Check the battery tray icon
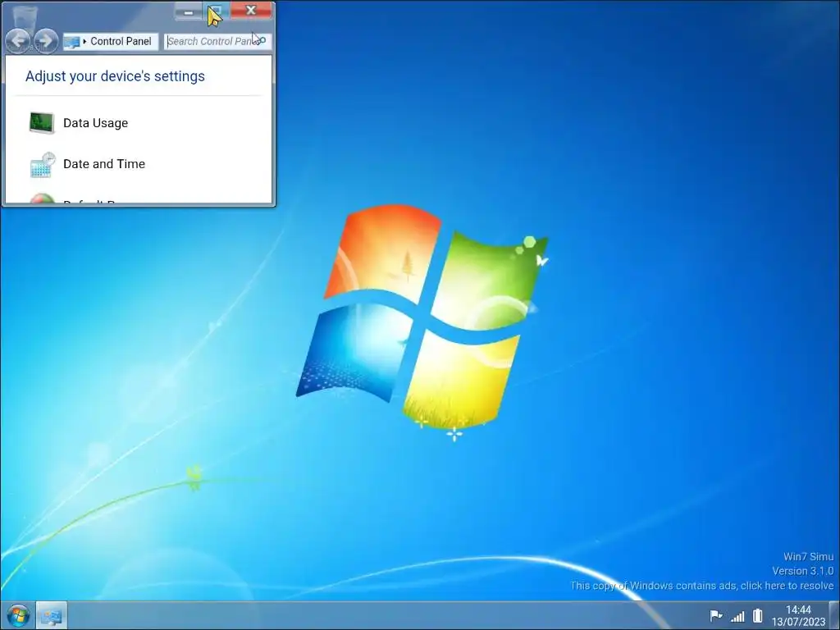This screenshot has width=840, height=630. point(757,615)
